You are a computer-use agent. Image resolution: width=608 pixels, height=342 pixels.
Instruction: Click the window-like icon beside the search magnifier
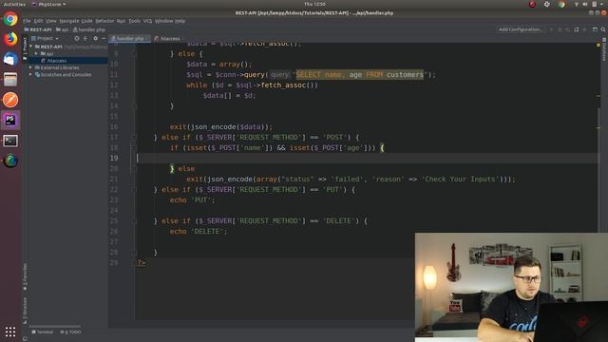[x=595, y=29]
